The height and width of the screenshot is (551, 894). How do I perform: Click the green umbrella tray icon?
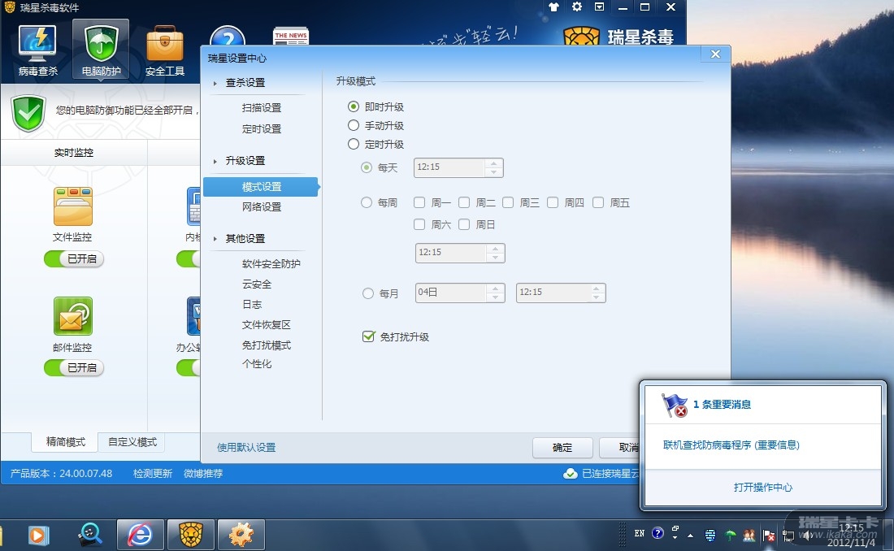tap(731, 535)
